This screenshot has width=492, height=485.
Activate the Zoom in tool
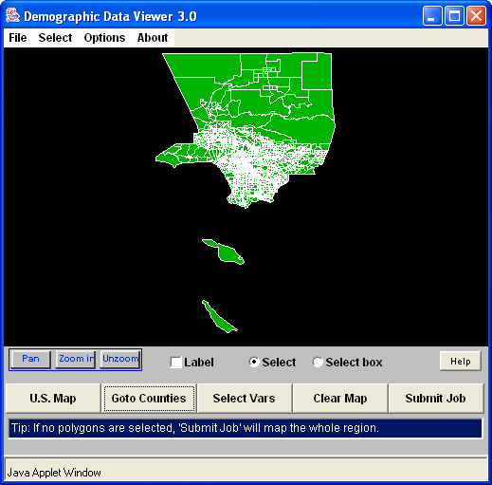(x=76, y=360)
